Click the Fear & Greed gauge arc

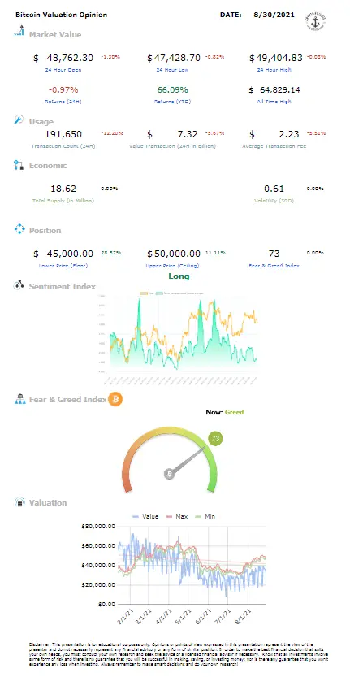pos(170,459)
